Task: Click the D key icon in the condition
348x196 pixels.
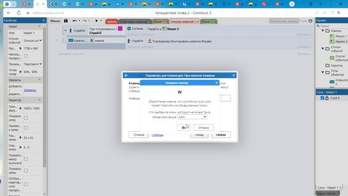Action: pyautogui.click(x=91, y=40)
